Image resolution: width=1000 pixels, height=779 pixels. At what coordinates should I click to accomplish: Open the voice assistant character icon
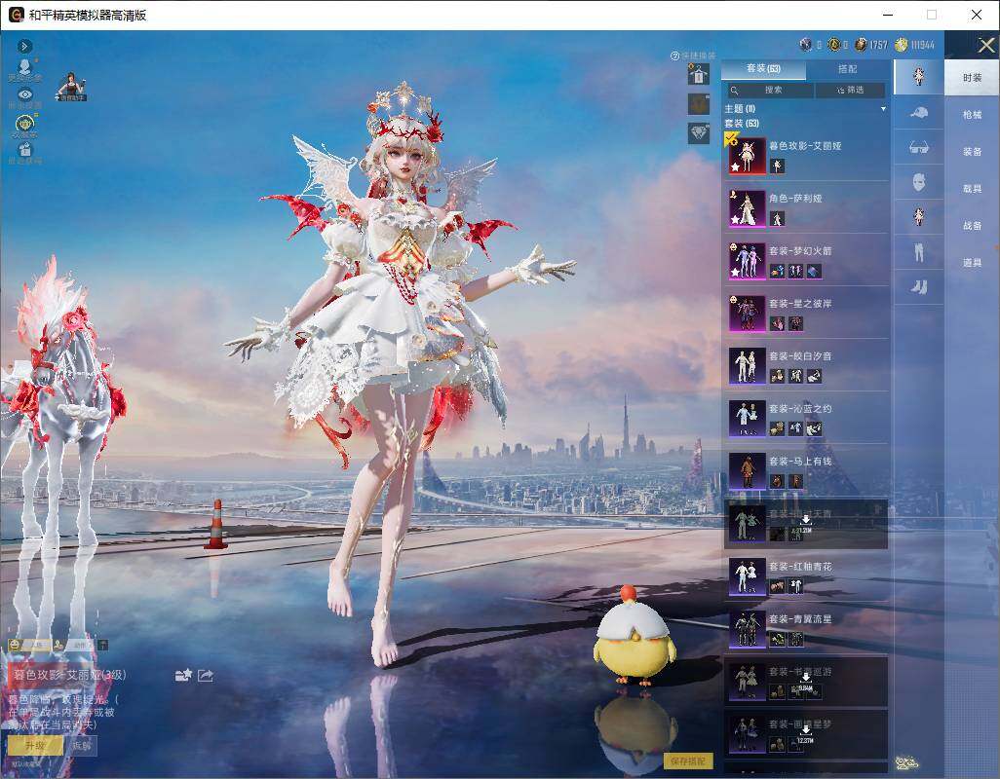coord(70,88)
